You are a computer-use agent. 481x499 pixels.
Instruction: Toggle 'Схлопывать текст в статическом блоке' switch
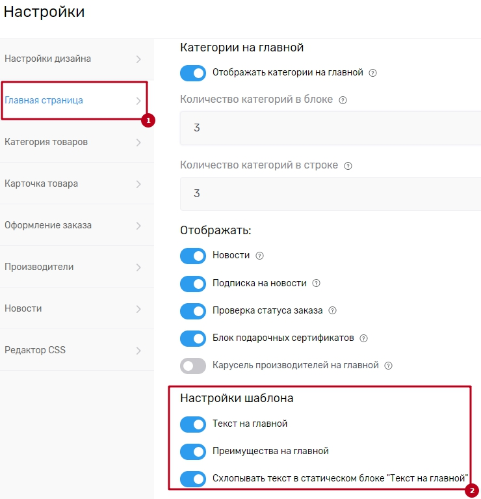click(193, 479)
